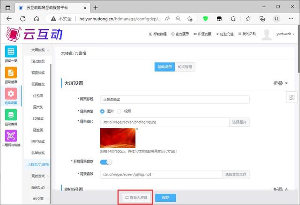Click the 网页标题 input field
This screenshot has width=300, height=205.
pyautogui.click(x=175, y=100)
